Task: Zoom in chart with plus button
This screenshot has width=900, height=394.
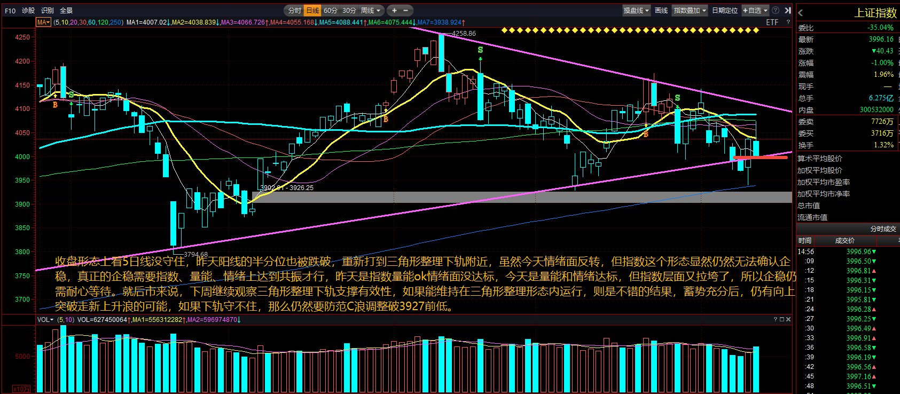Action: click(x=394, y=10)
